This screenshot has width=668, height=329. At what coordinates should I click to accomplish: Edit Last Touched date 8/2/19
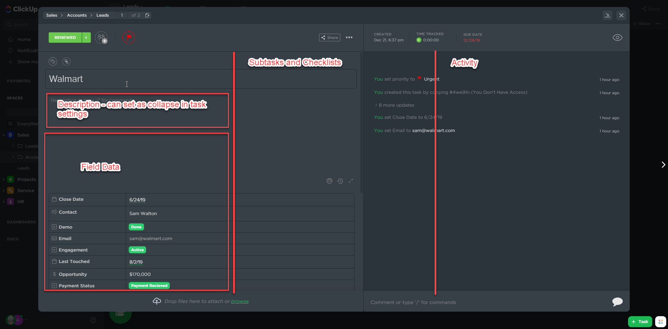[136, 262]
